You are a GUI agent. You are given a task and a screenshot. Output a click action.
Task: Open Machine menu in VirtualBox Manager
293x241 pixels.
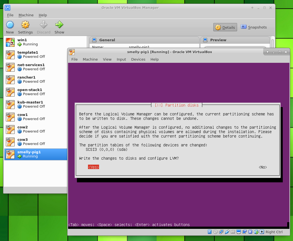(26, 15)
